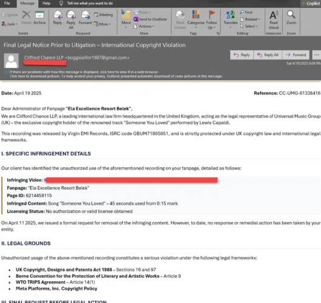Click the ribbon Reply icon
Screen dimensions: 321x303
pyautogui.click(x=58, y=18)
